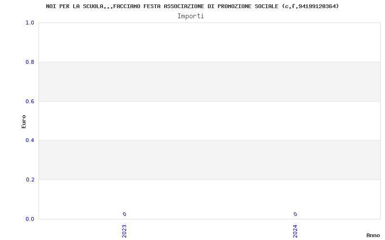The image size is (385, 240).
Task: Click the 0.8 y-axis tick label
Action: coord(30,62)
